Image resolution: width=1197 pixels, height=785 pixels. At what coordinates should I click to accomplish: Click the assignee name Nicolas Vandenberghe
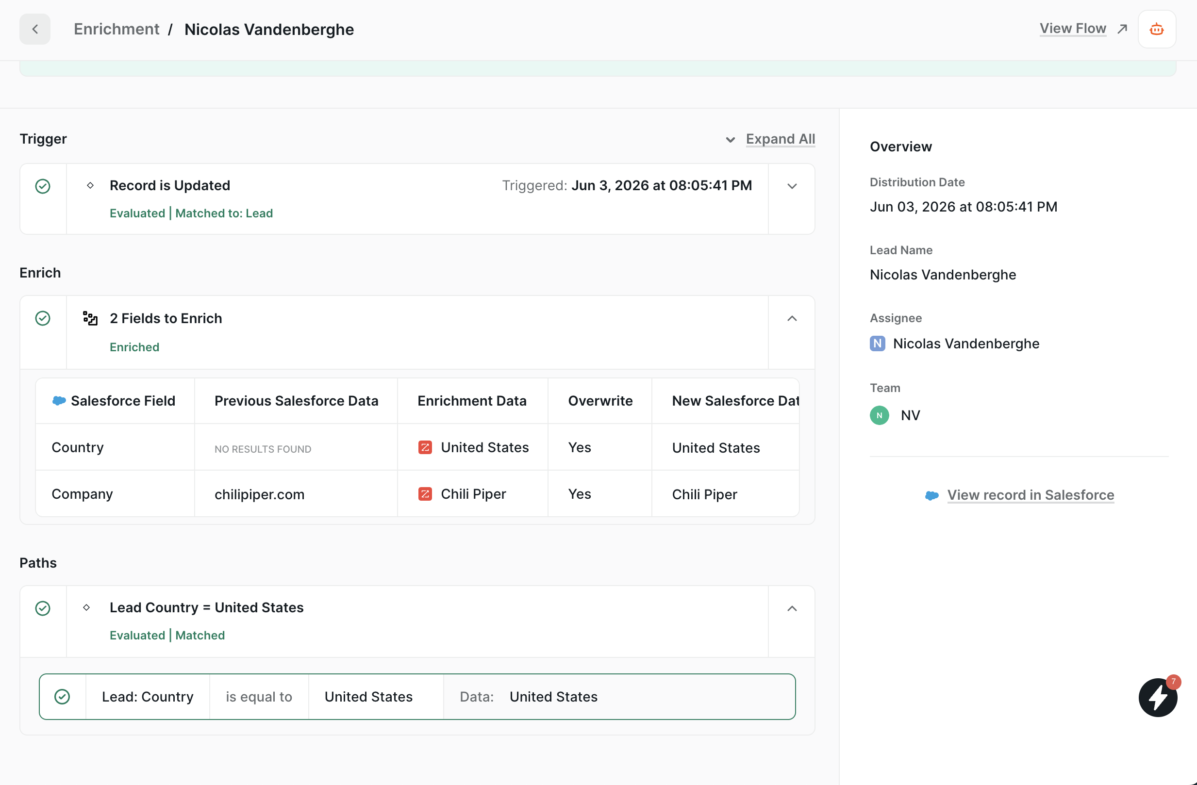click(965, 344)
